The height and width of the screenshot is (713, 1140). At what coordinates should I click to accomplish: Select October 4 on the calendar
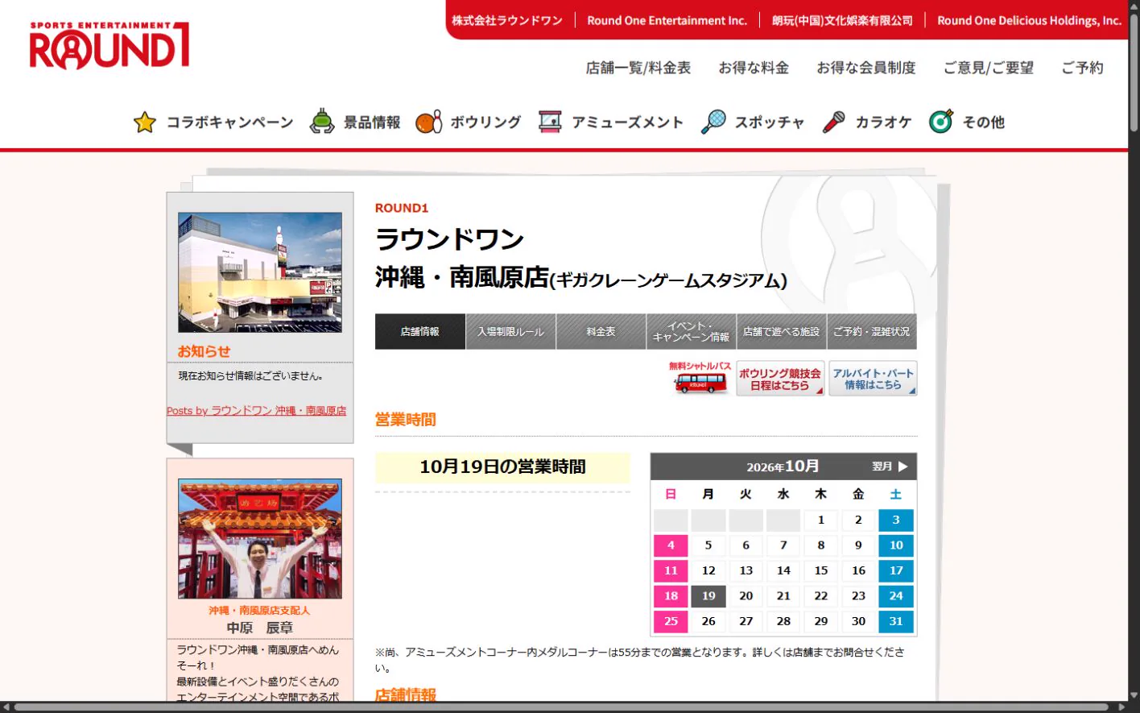[x=671, y=545]
